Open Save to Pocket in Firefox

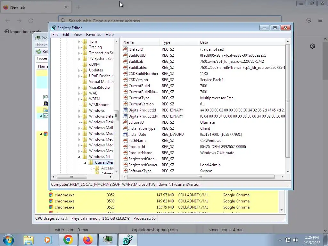(x=308, y=20)
